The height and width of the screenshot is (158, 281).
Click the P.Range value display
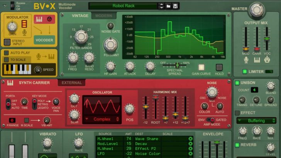coord(12,120)
